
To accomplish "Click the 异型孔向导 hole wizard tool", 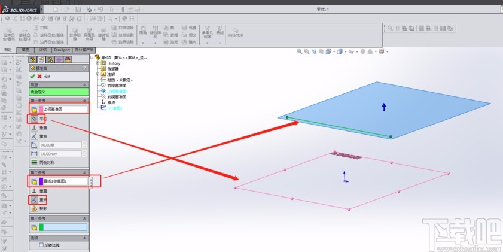I will coord(90,34).
